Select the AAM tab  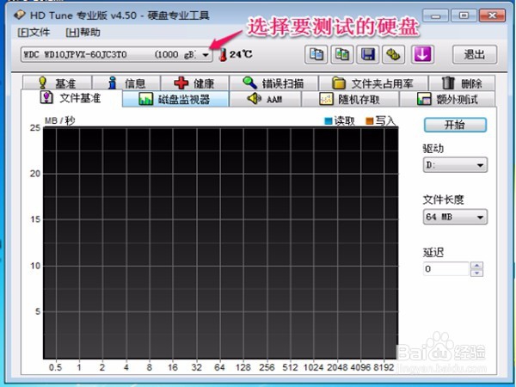[x=265, y=99]
